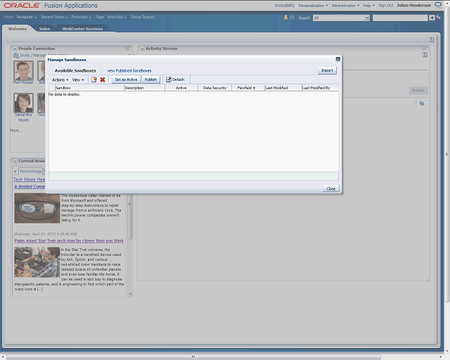
Task: Open Palm-sized Star Trek tech news article
Action: click(69, 241)
